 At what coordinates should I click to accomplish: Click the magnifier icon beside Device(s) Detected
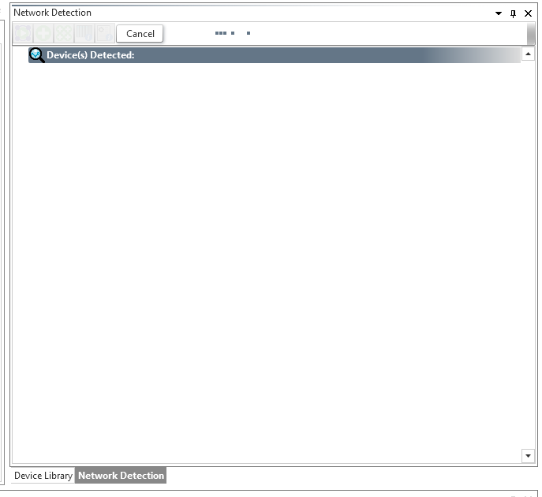[x=36, y=55]
